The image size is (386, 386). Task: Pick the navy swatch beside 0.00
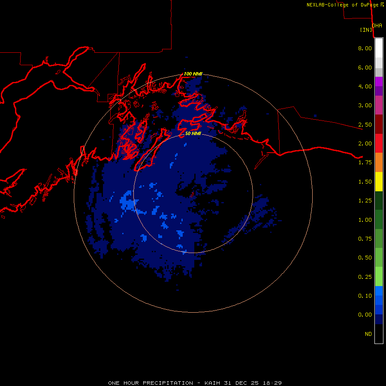tap(379, 320)
